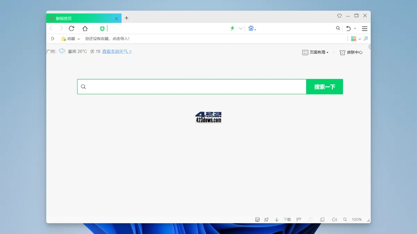The height and width of the screenshot is (234, 417).
Task: Open the 查看本届天气 weather link
Action: [116, 51]
